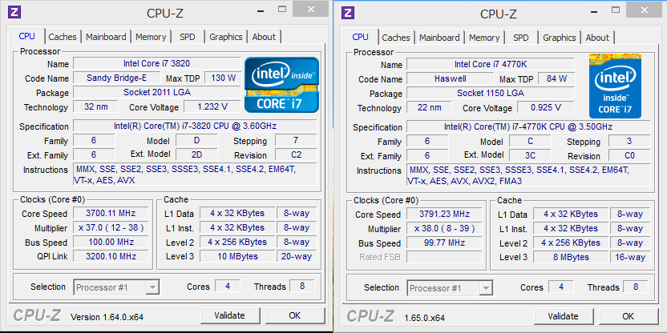Open Processor #1 dropdown in right window
The image size is (667, 333).
click(450, 288)
